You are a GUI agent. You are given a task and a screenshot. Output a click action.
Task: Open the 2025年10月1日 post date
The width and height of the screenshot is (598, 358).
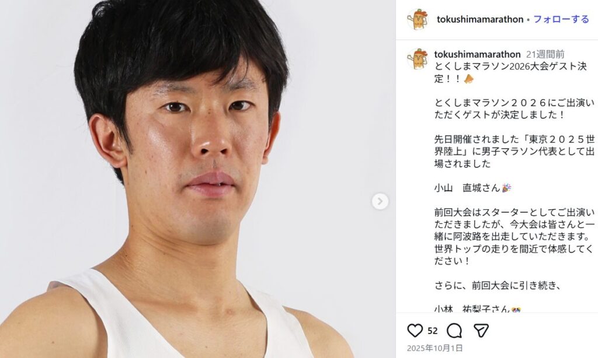434,348
